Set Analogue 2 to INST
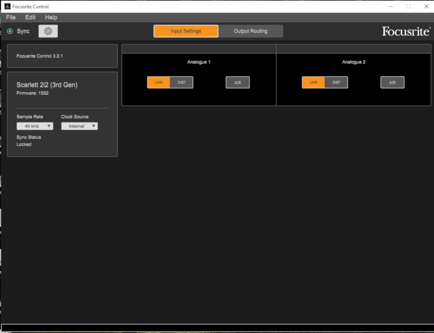 pos(336,82)
